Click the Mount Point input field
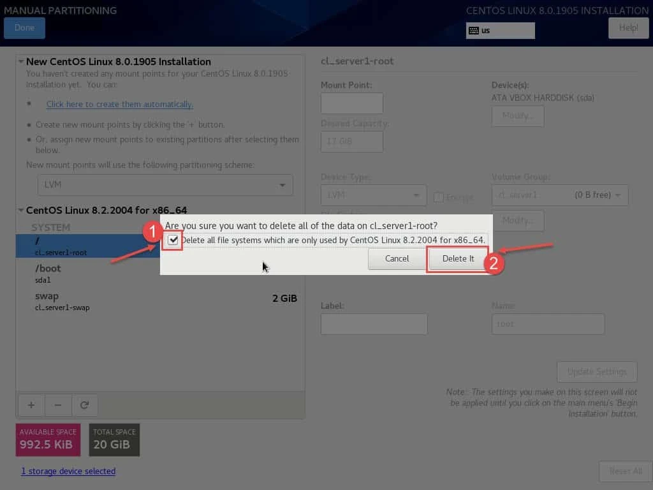 pos(351,103)
